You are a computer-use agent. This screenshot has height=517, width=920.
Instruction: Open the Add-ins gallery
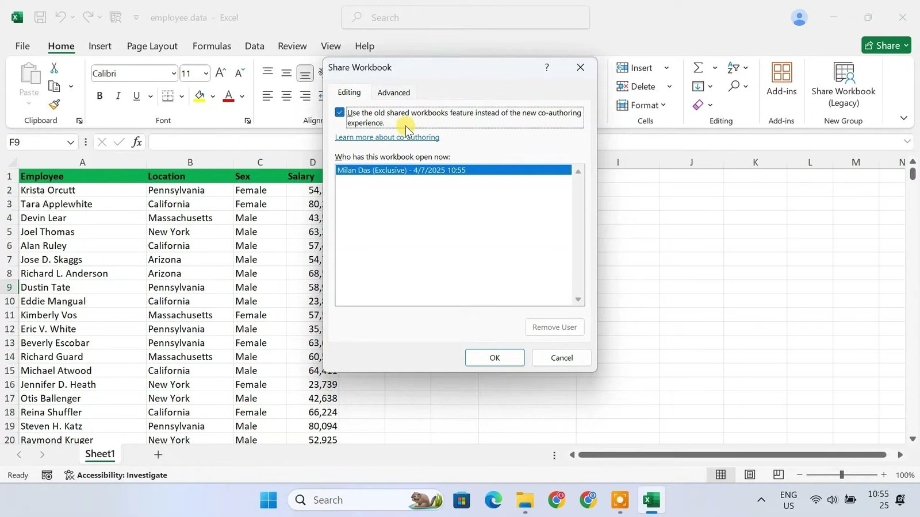(x=781, y=79)
